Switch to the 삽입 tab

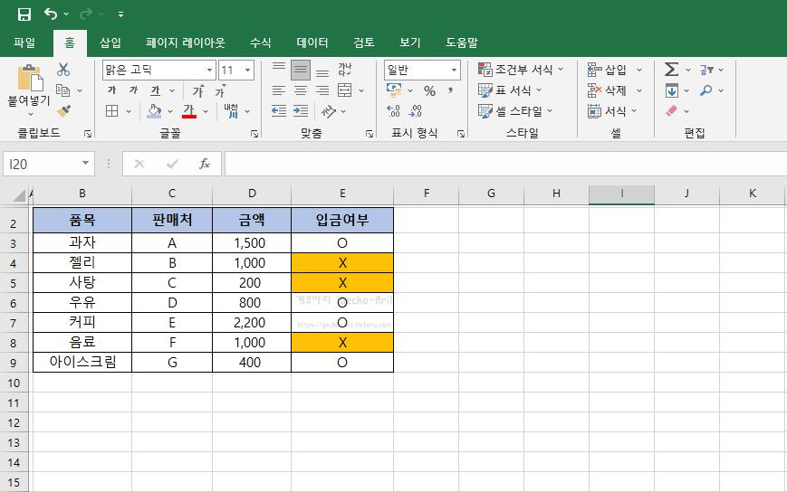110,43
